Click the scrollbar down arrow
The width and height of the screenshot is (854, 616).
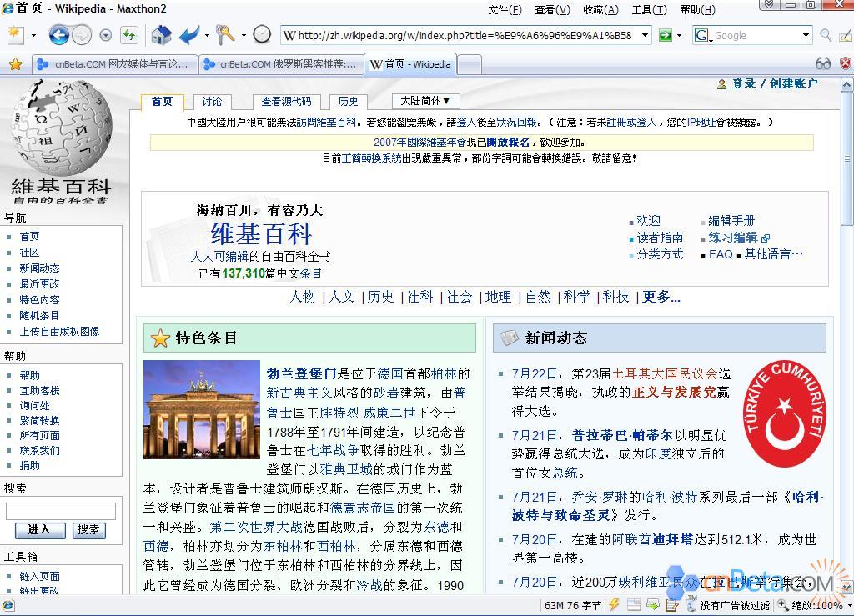pos(847,587)
